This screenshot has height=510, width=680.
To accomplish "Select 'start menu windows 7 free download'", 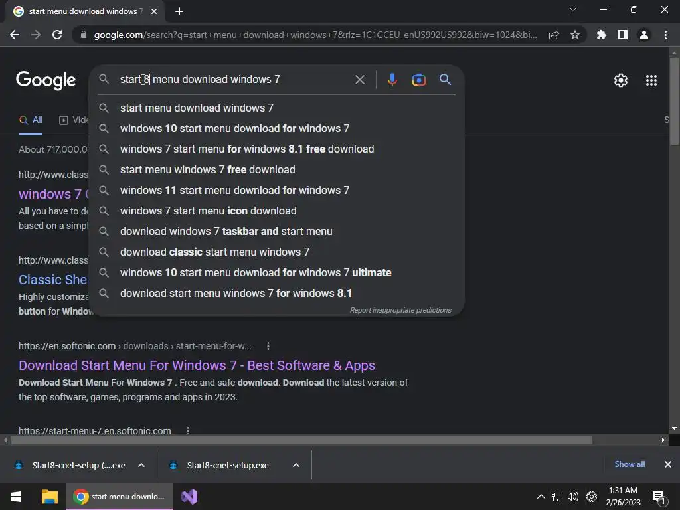I will click(277, 169).
